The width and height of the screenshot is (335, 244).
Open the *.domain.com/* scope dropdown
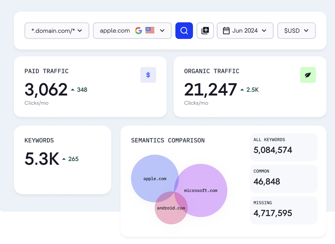pyautogui.click(x=57, y=31)
